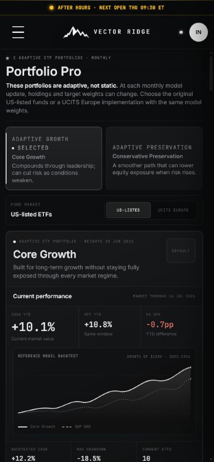214x462 pixels.
Task: Click the status dot beside avatar
Action: click(181, 32)
